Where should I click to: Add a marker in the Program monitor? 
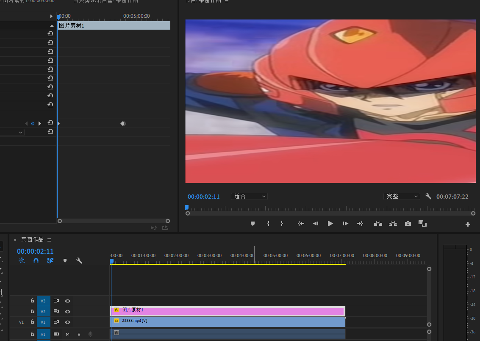click(x=252, y=224)
